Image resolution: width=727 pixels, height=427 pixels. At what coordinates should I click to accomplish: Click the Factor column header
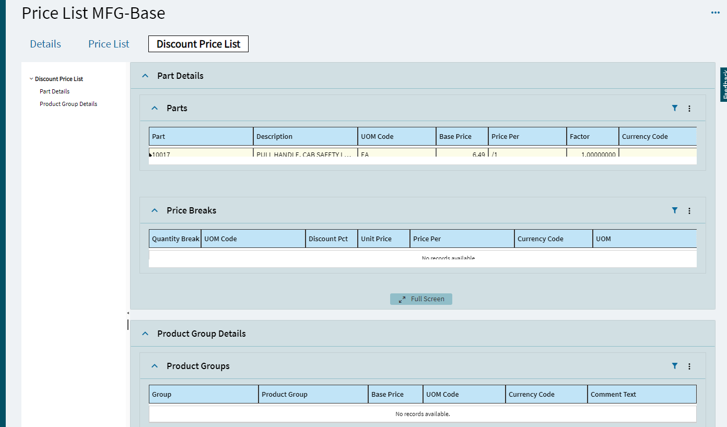(x=593, y=136)
